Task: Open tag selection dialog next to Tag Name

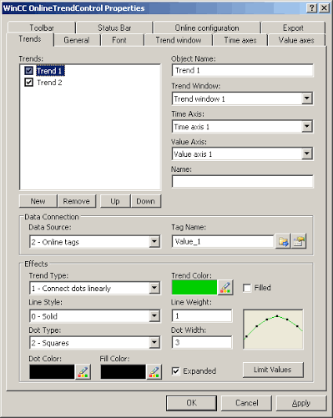Action: coord(283,241)
